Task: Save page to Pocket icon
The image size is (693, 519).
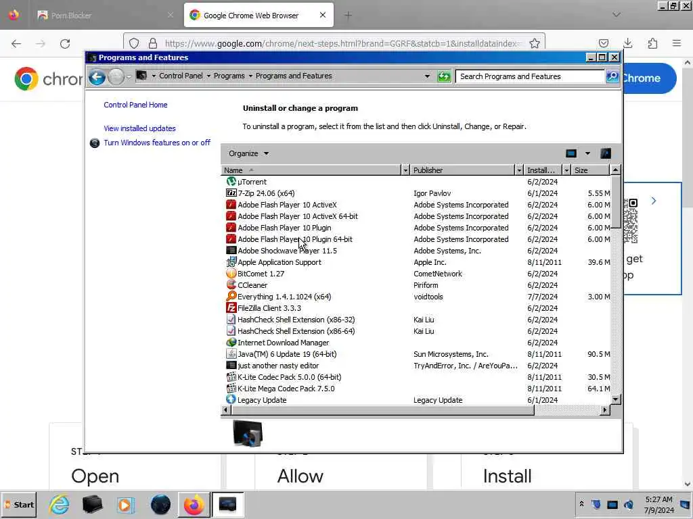Action: [x=603, y=43]
